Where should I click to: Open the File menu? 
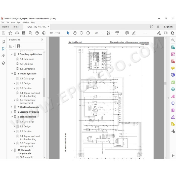click(2, 22)
